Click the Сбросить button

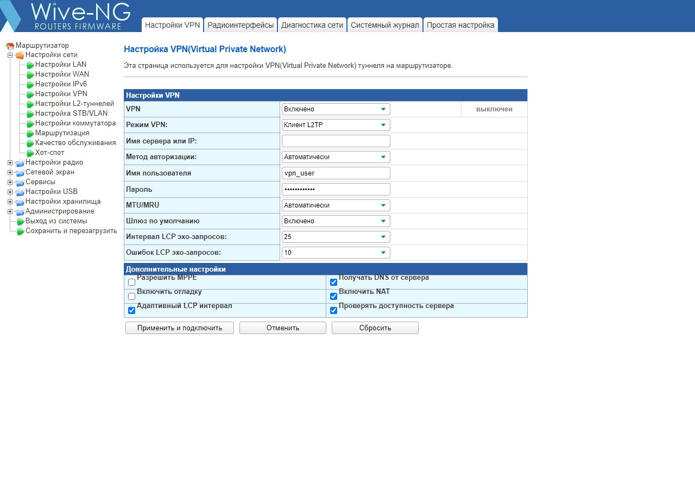click(375, 328)
